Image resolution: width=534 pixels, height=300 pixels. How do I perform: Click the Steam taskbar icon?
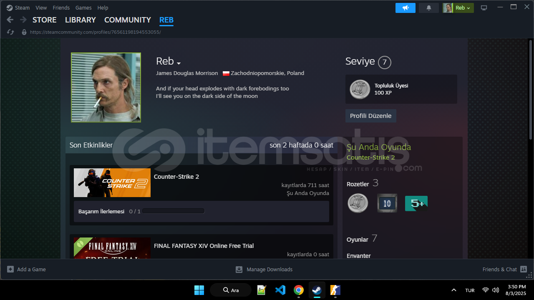point(317,290)
